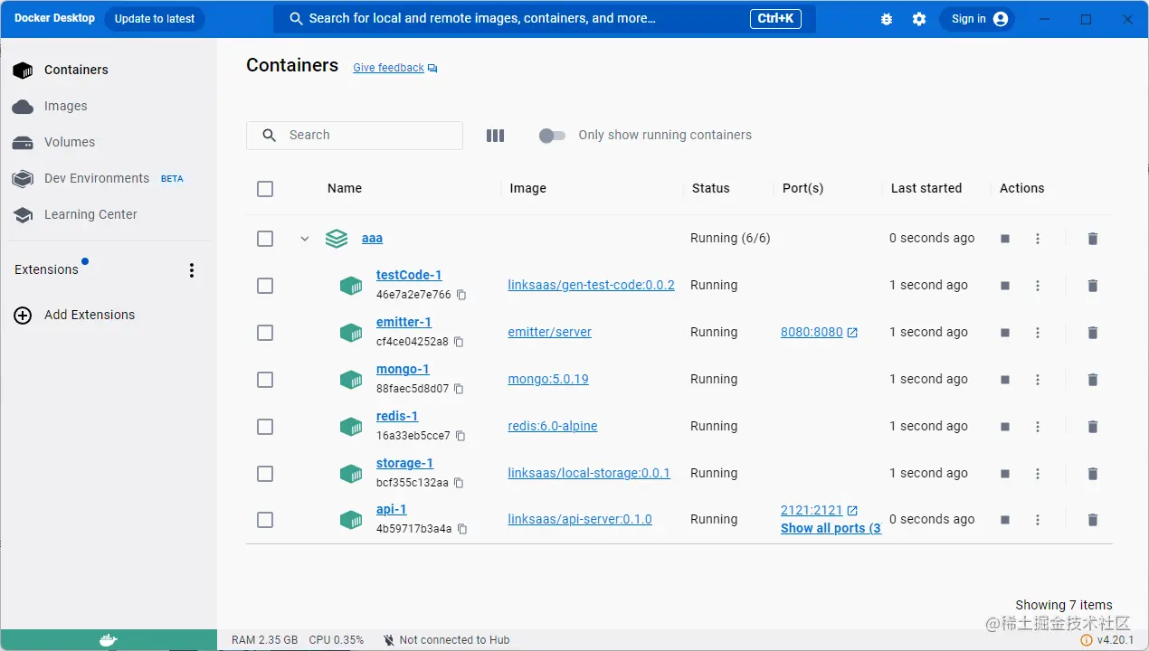This screenshot has width=1149, height=651.
Task: Go to Containers in sidebar
Action: coord(109,70)
